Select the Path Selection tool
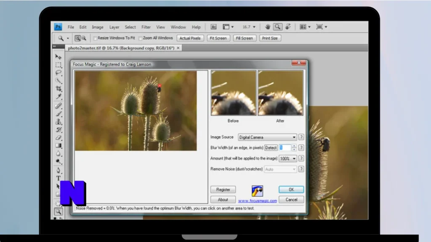Viewport: 431px width, 242px height. (58, 186)
